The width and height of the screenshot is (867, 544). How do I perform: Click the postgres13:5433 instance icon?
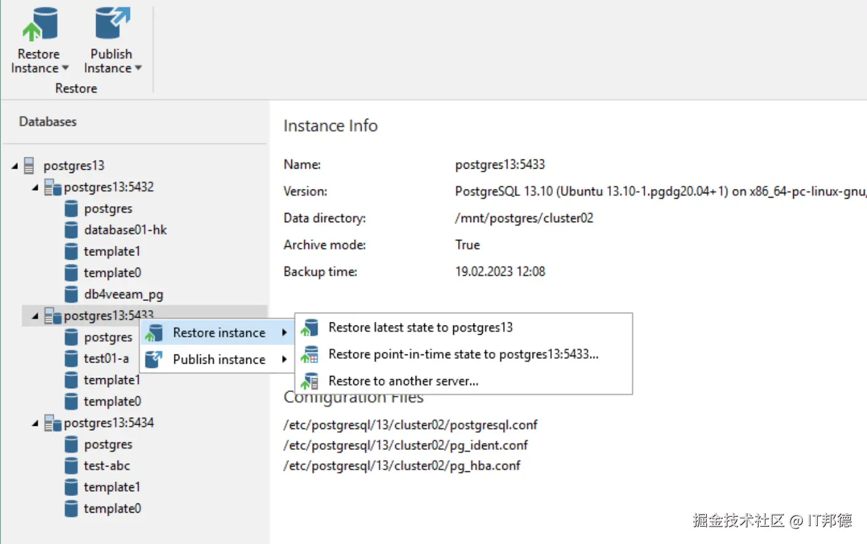pos(53,316)
